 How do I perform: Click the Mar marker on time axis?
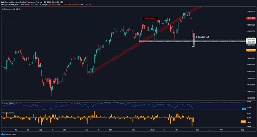pyautogui.click(x=197, y=130)
